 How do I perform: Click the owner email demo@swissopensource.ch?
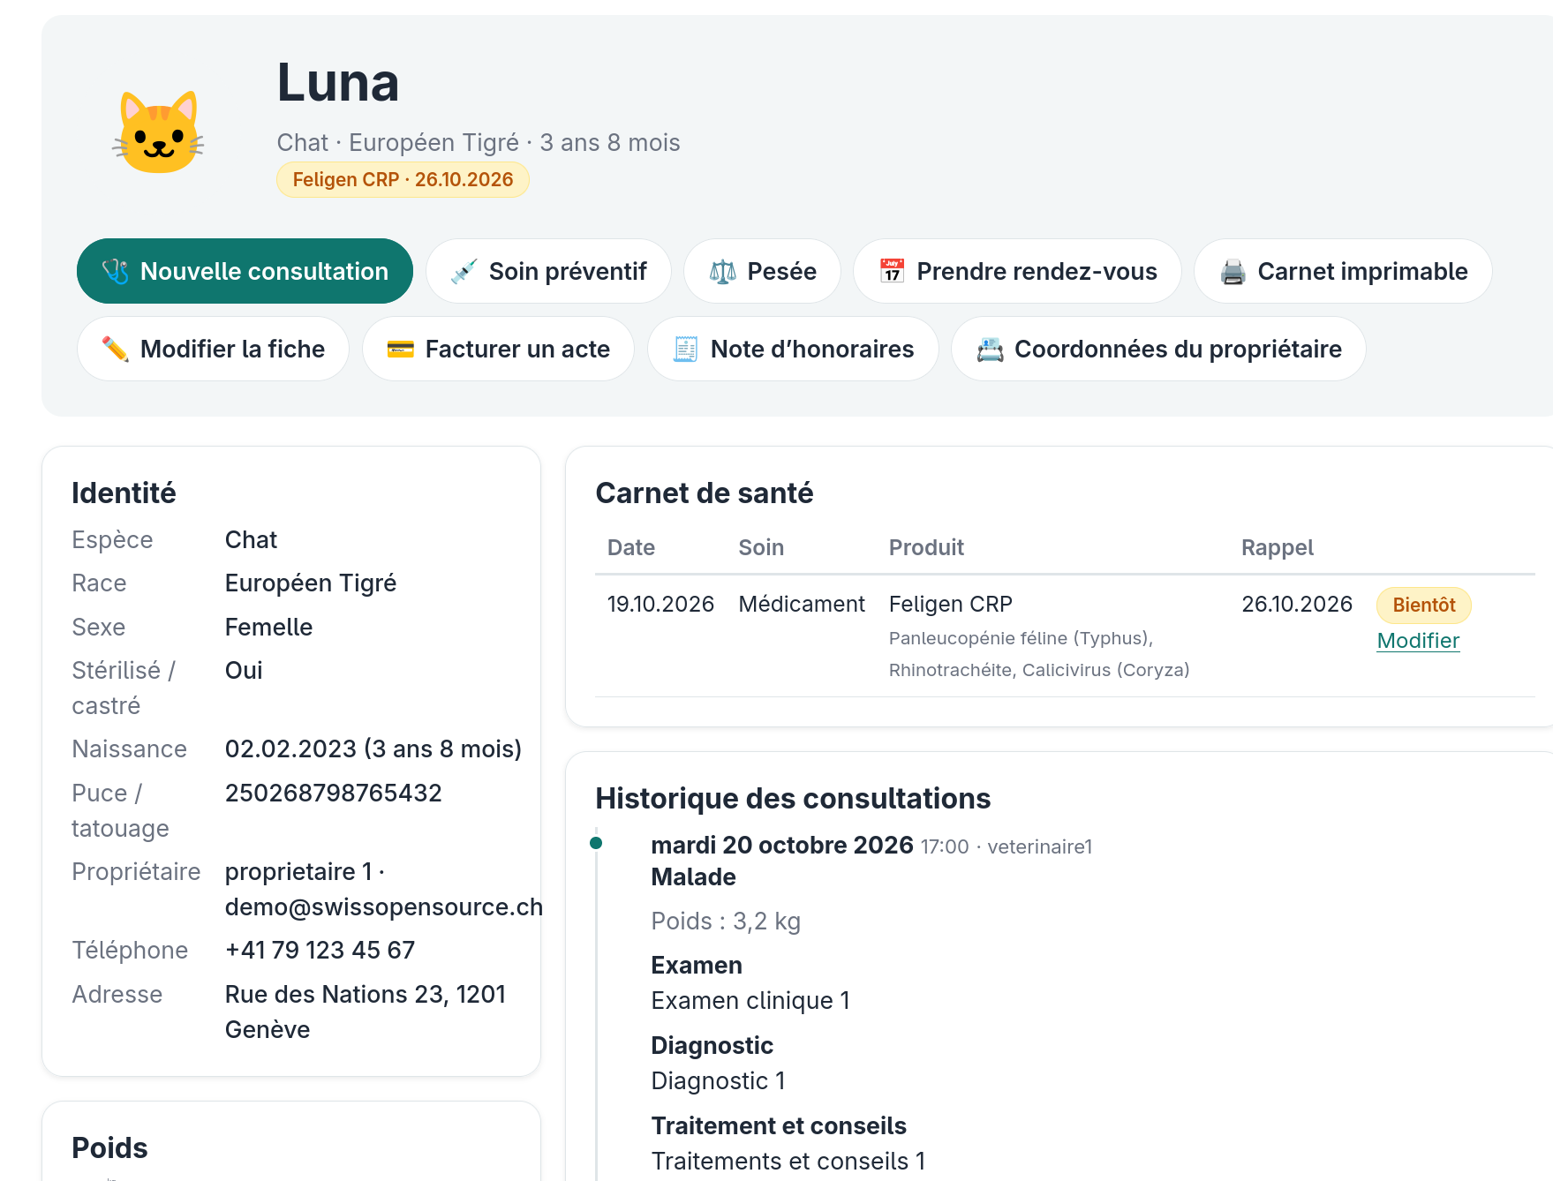[384, 907]
